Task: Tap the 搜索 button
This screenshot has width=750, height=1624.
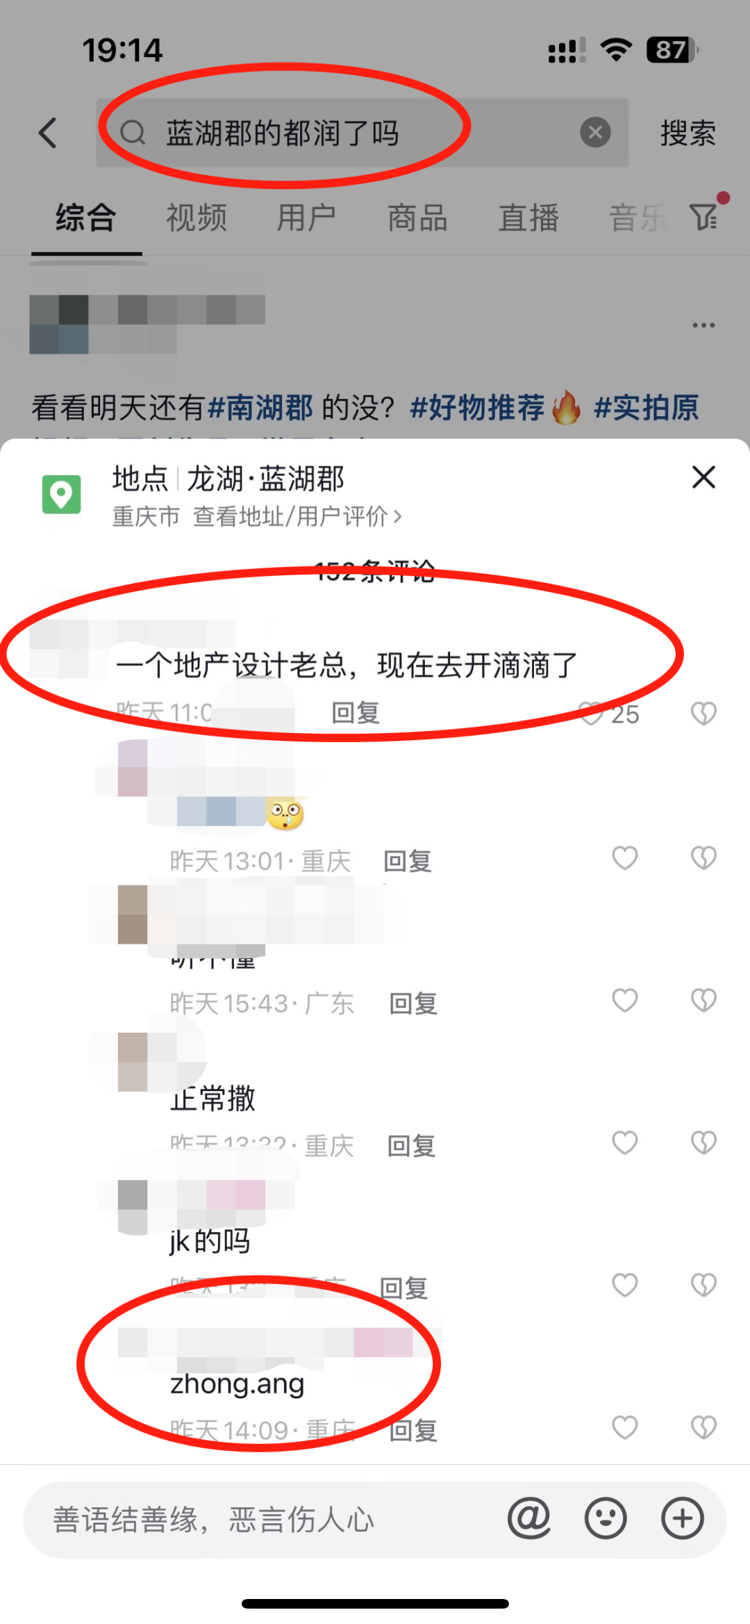Action: 687,133
